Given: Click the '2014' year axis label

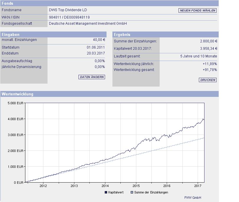Looking at the screenshot, I should [105, 186].
